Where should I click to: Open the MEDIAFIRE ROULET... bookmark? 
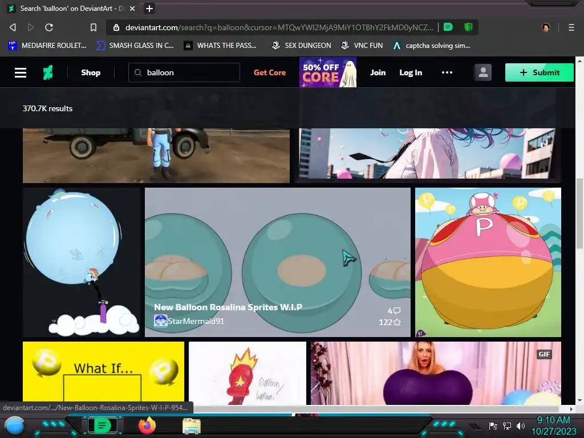(x=47, y=46)
